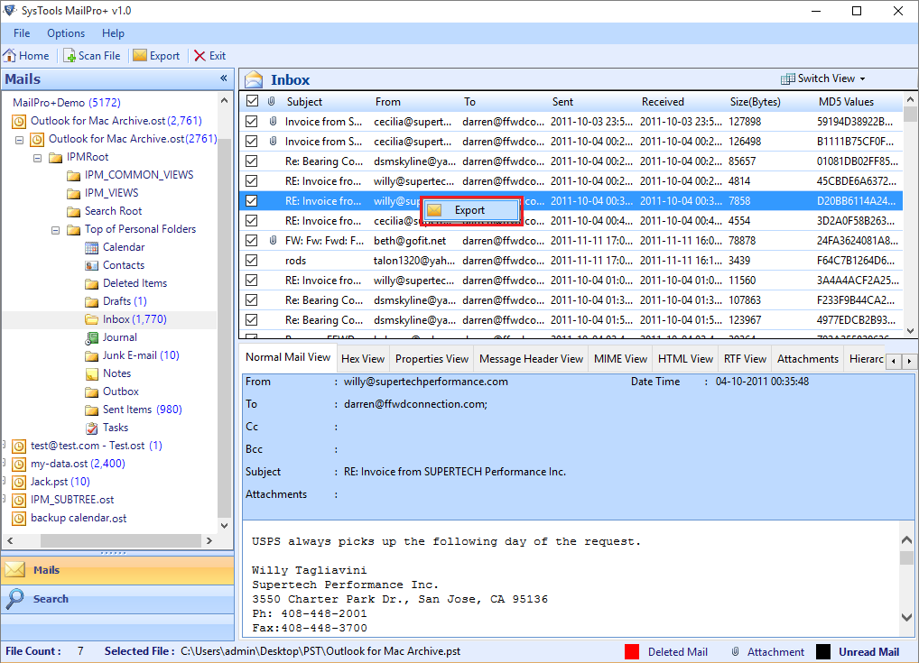Screen dimensions: 919x663
Task: Collapse the Outlook for Mac Archive.ost(2761) node
Action: click(19, 140)
